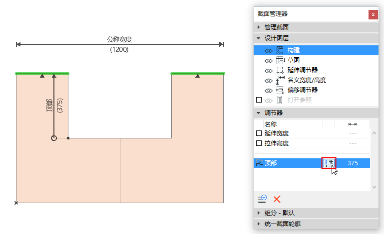Click the origin X marker on profile
Image resolution: width=384 pixels, height=234 pixels.
point(16,203)
